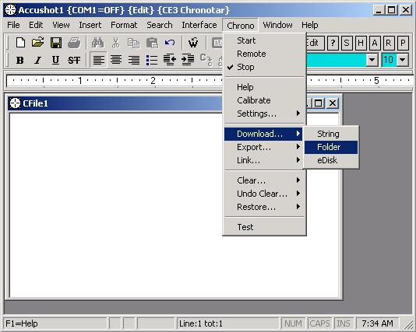416x332 pixels.
Task: Click the bullet list icon
Action: click(x=152, y=60)
